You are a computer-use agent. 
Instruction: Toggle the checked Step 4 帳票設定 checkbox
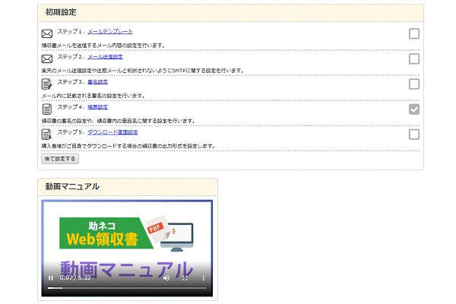tap(413, 109)
